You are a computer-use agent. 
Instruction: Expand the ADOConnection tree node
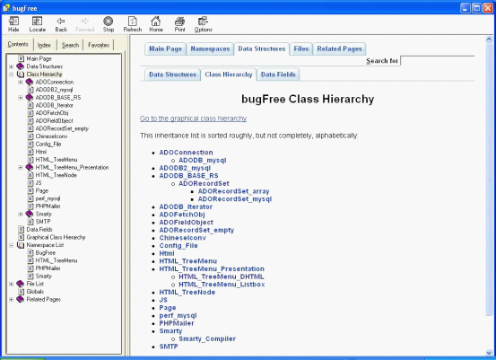coord(21,82)
